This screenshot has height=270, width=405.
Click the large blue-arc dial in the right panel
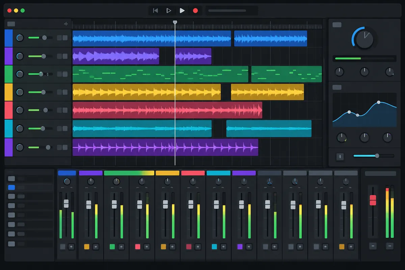365,39
